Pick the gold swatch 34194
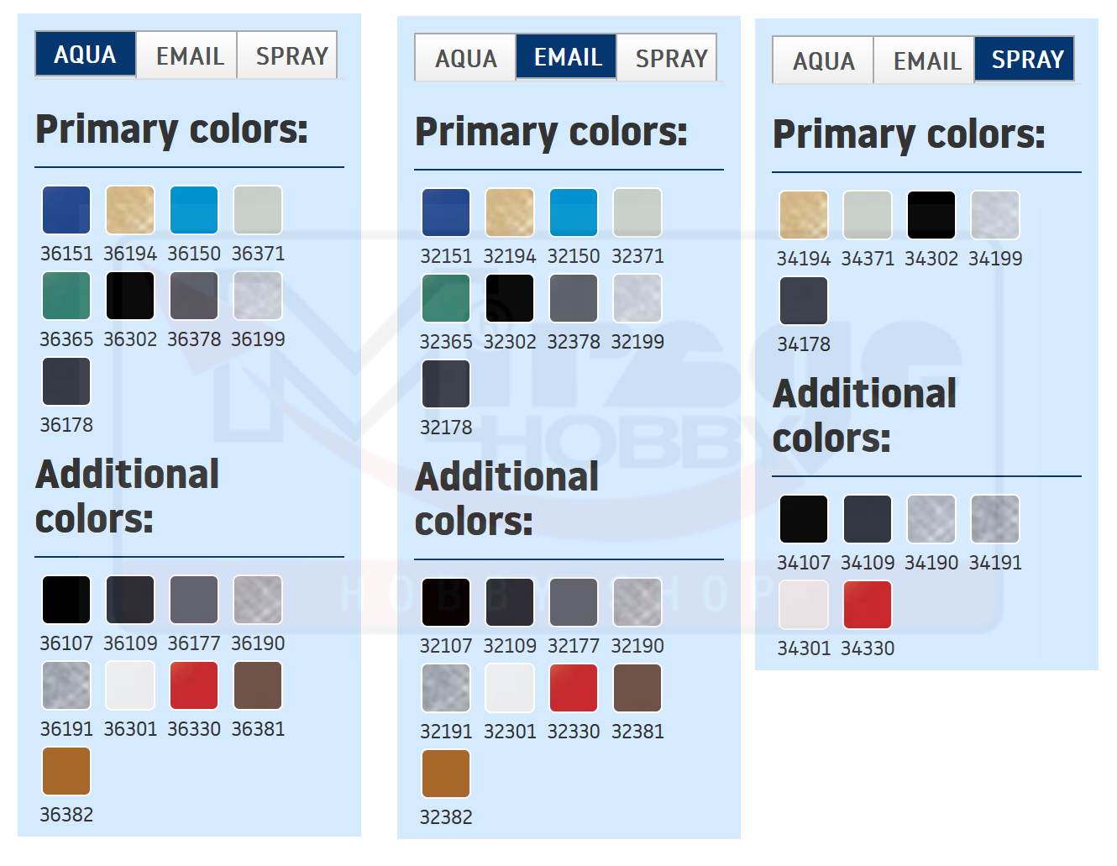1117x866 pixels. coord(804,215)
